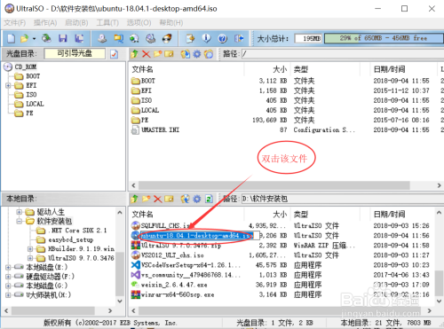Select CD_ROM root in image tree
Screen dimensions: 444x329
[26, 67]
